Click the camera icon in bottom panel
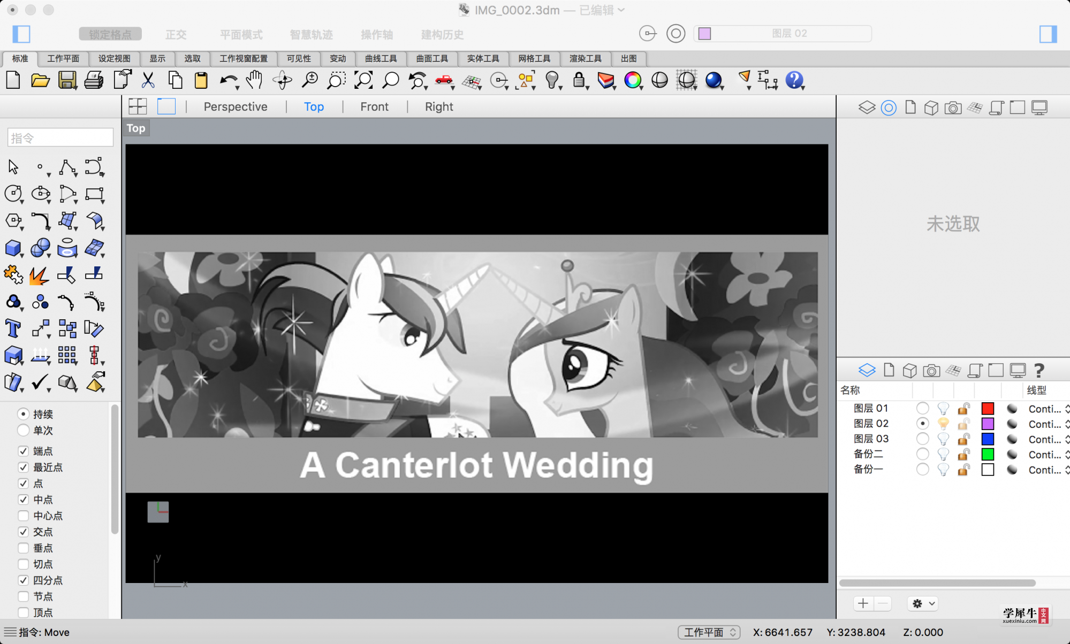Image resolution: width=1070 pixels, height=644 pixels. click(x=931, y=370)
